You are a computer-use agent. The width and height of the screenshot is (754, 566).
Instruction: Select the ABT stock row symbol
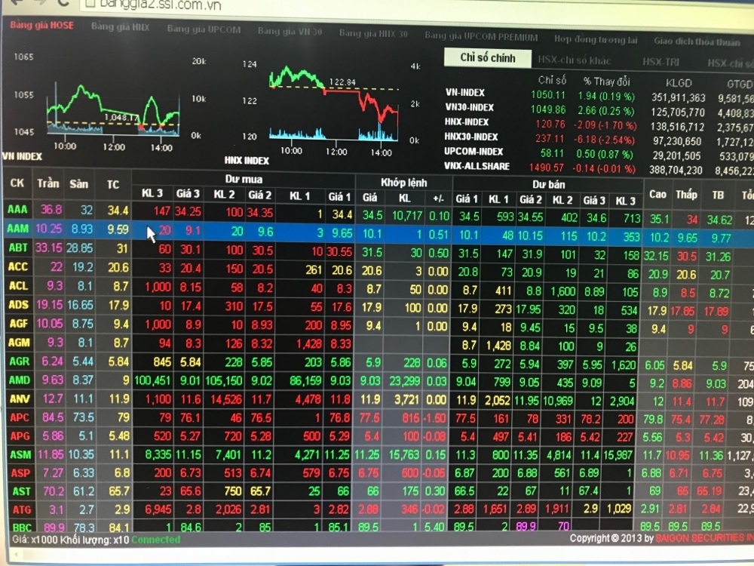click(18, 248)
